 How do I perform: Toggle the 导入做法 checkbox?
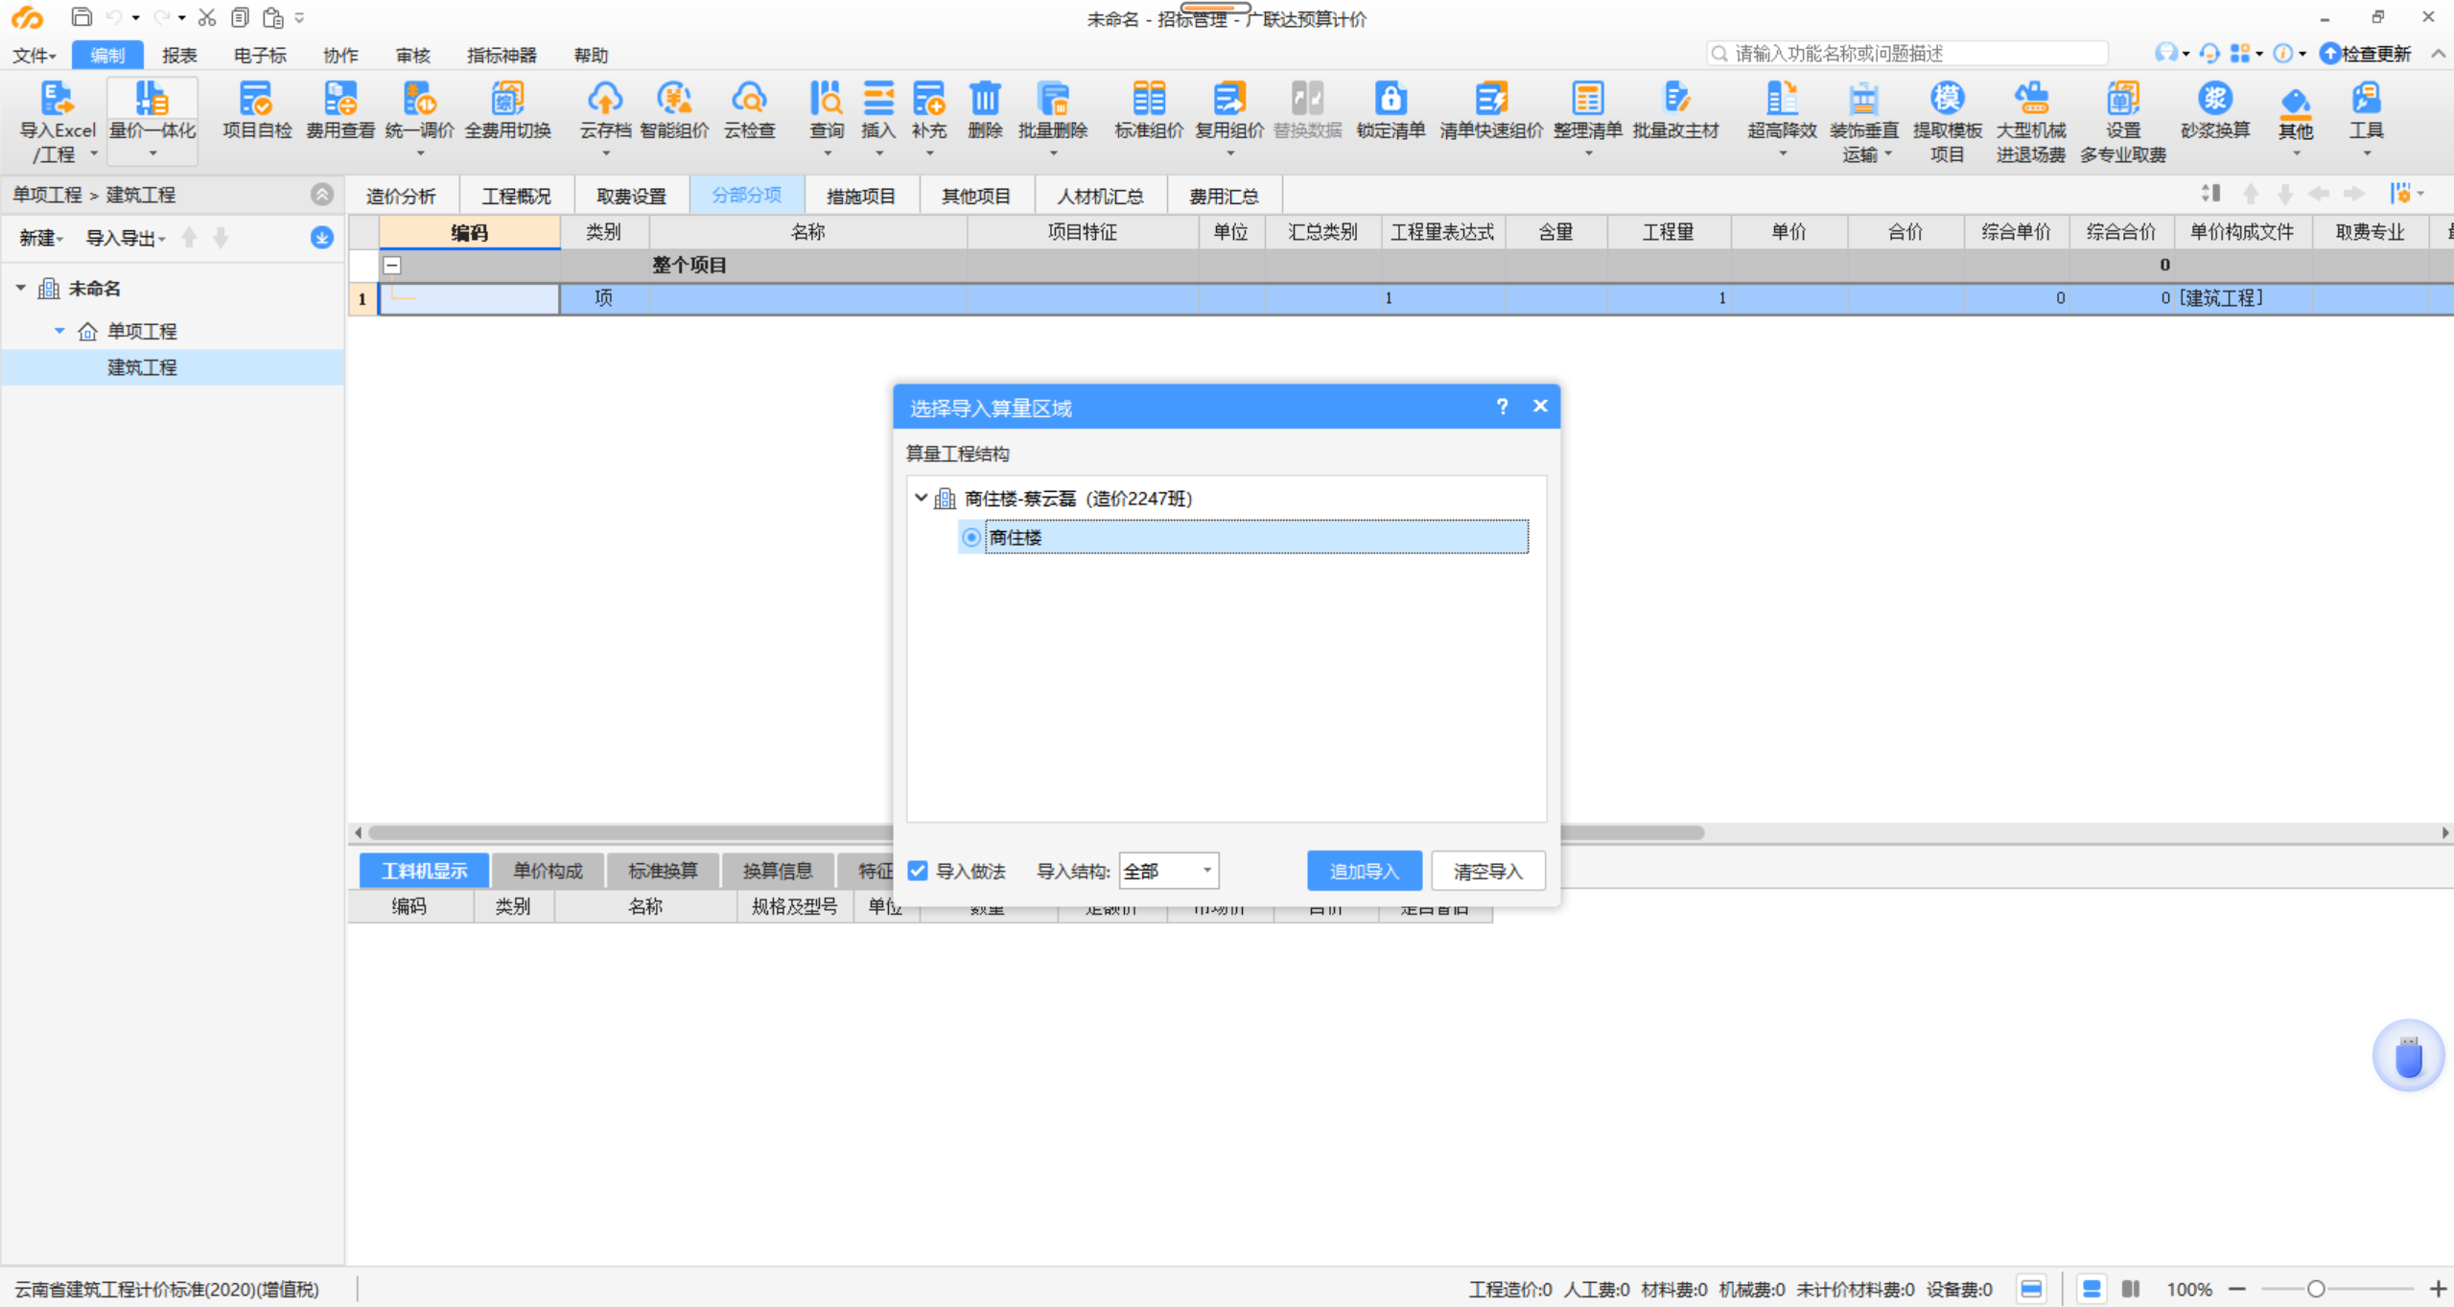point(918,870)
